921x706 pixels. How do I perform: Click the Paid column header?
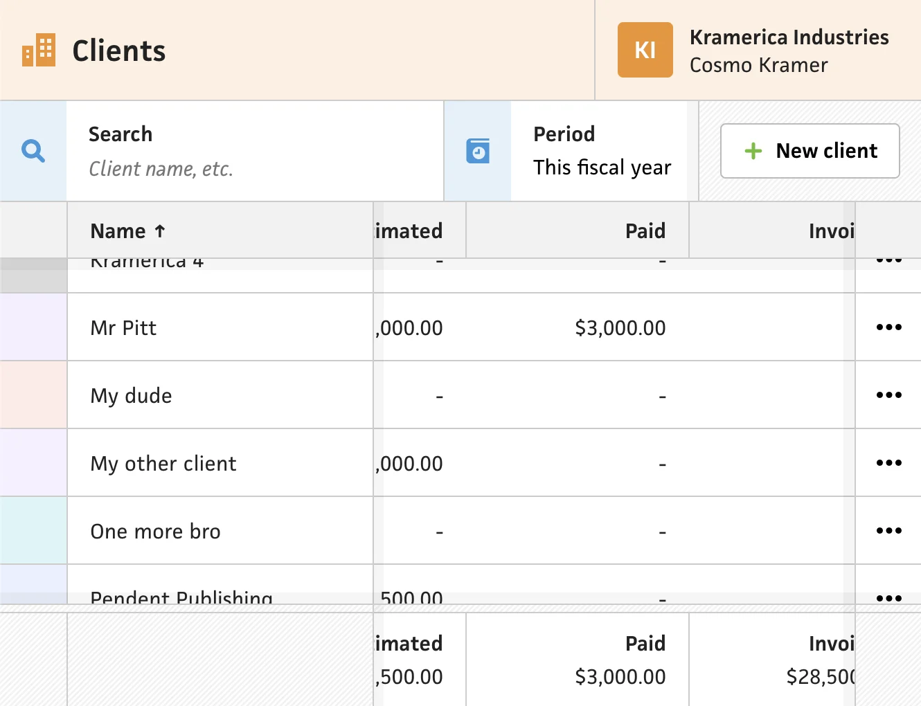(x=645, y=231)
